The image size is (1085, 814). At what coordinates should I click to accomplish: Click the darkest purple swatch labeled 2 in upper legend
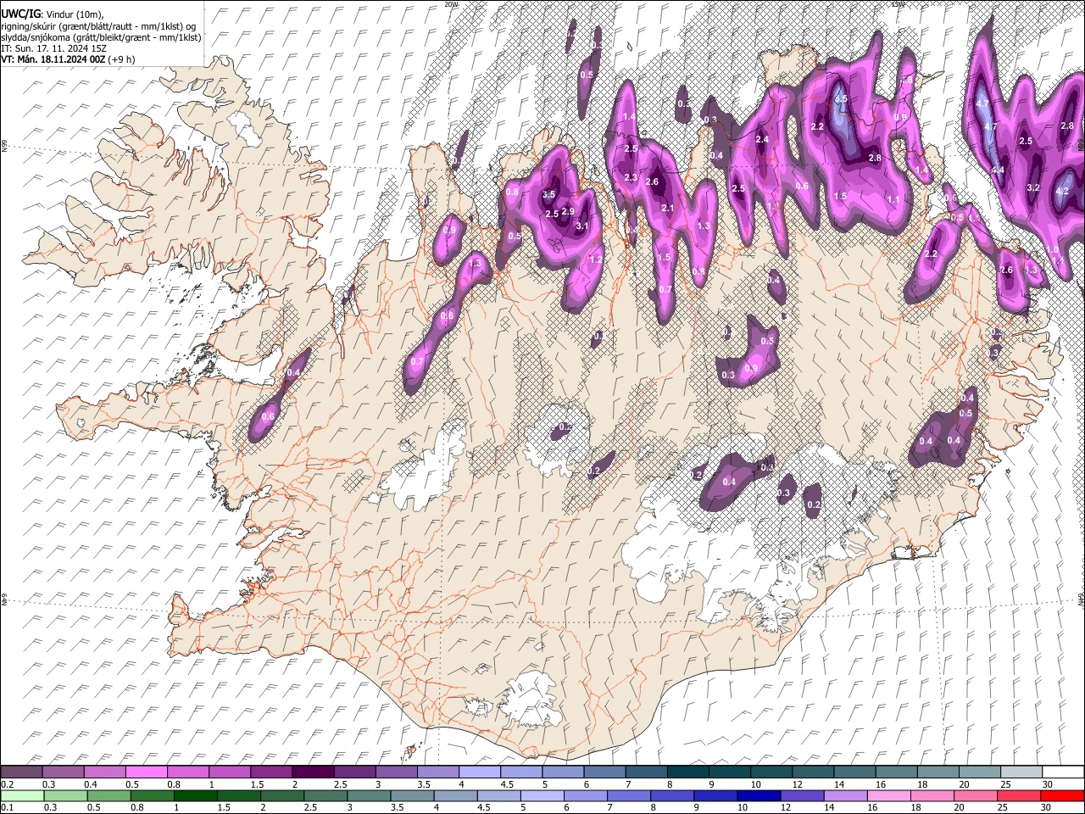click(313, 772)
